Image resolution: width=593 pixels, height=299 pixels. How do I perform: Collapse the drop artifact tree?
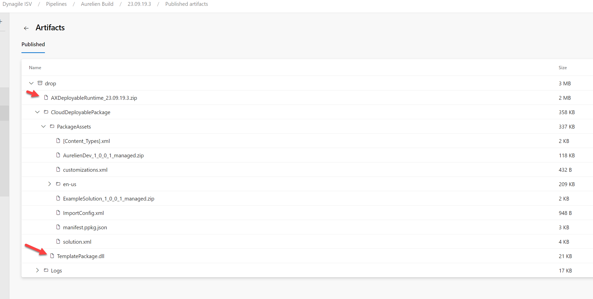(31, 83)
